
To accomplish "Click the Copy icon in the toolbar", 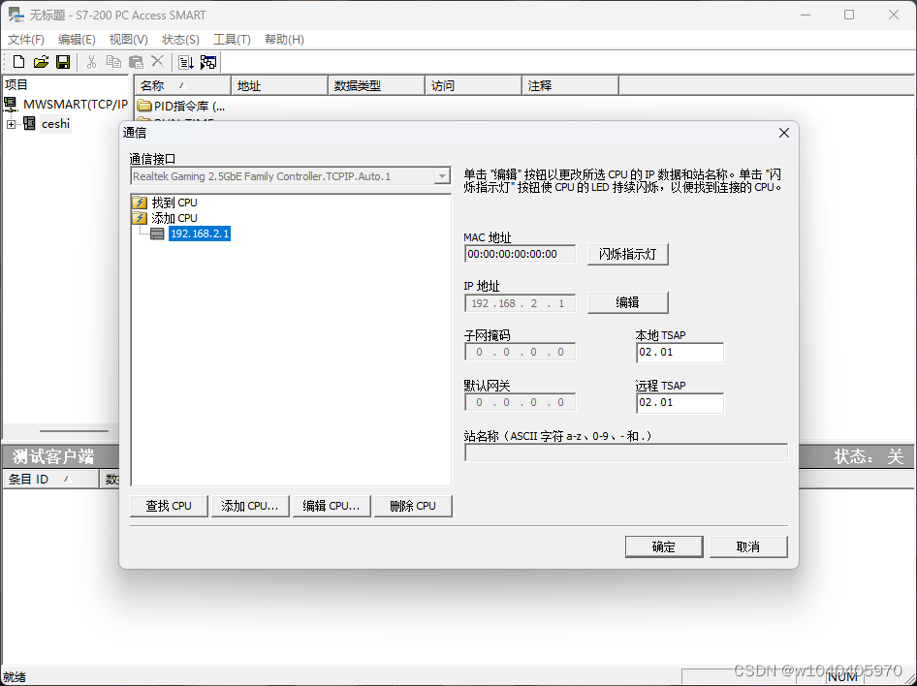I will [113, 61].
